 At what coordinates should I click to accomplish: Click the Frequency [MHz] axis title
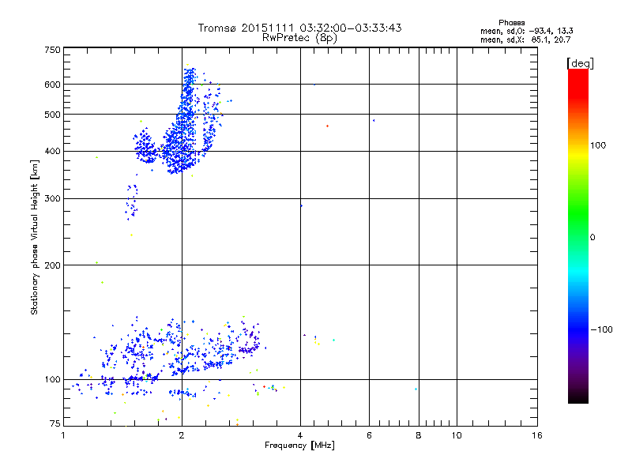299,446
